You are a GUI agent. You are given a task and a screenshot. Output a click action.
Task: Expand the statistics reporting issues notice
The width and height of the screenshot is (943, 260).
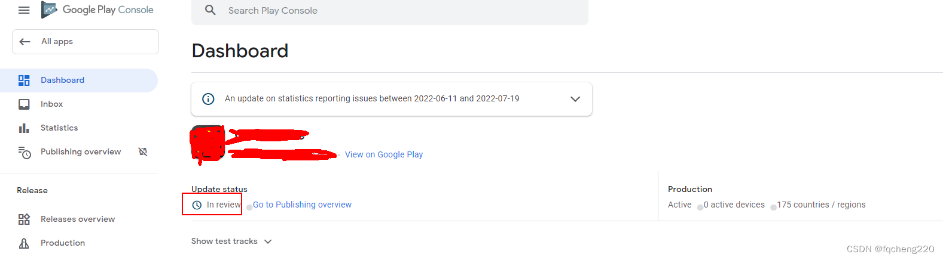point(575,99)
